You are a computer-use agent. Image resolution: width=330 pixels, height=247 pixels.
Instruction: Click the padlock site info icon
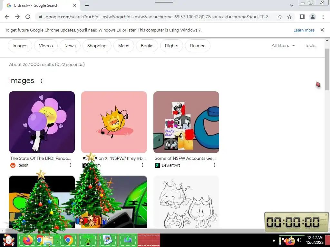[41, 17]
